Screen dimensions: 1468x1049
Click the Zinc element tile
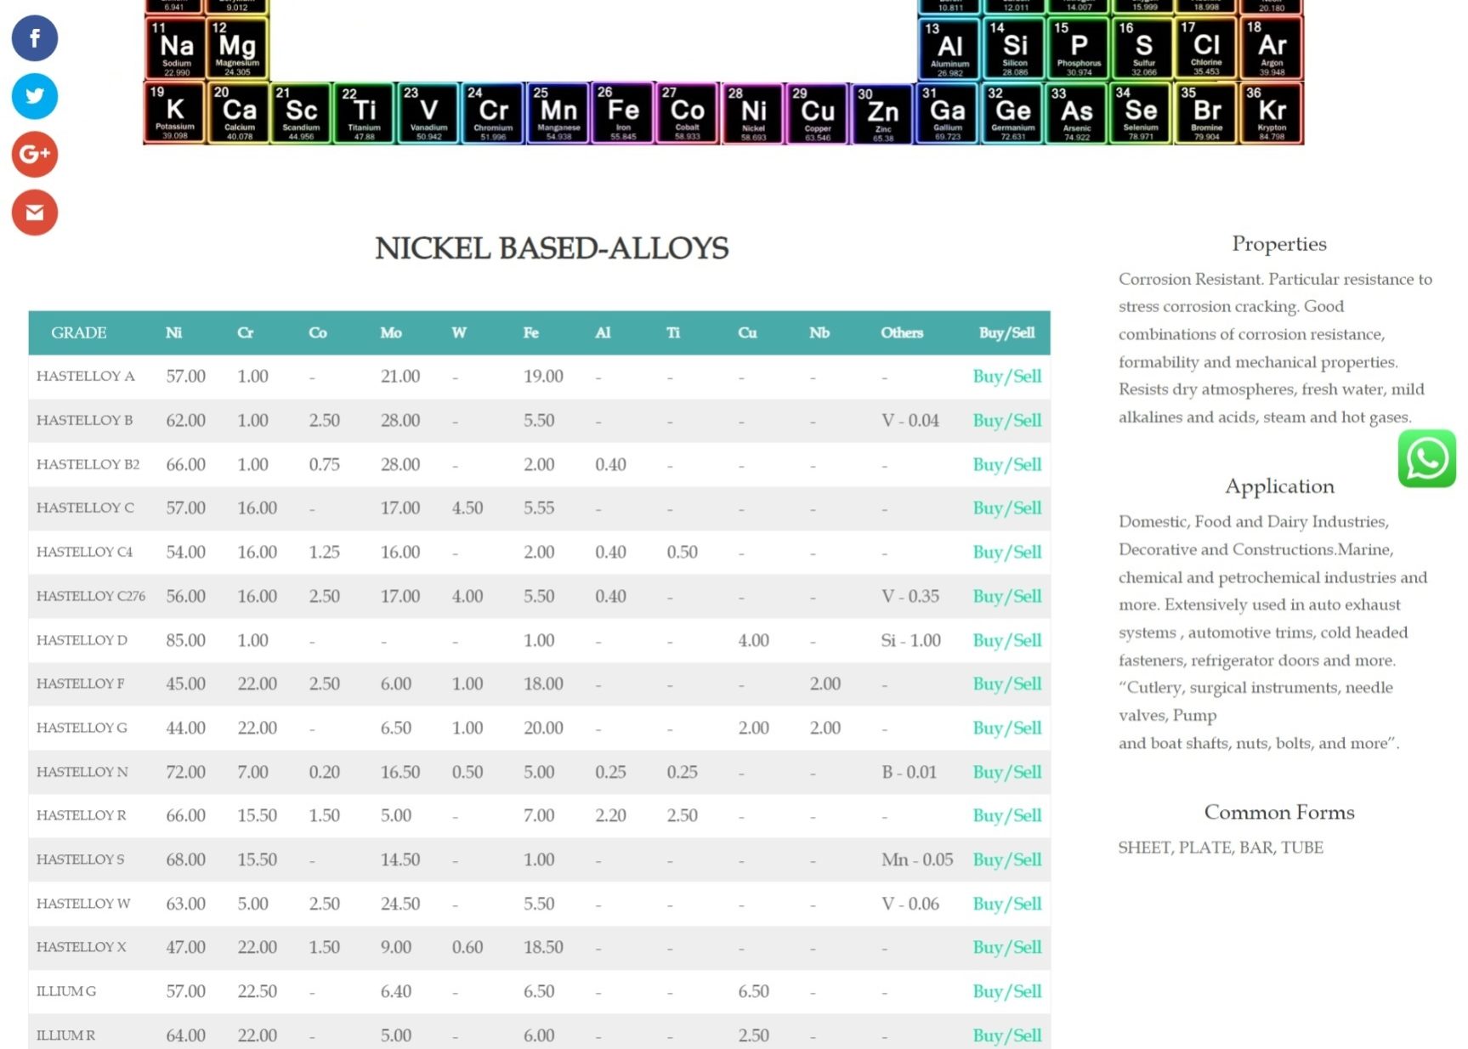(882, 114)
